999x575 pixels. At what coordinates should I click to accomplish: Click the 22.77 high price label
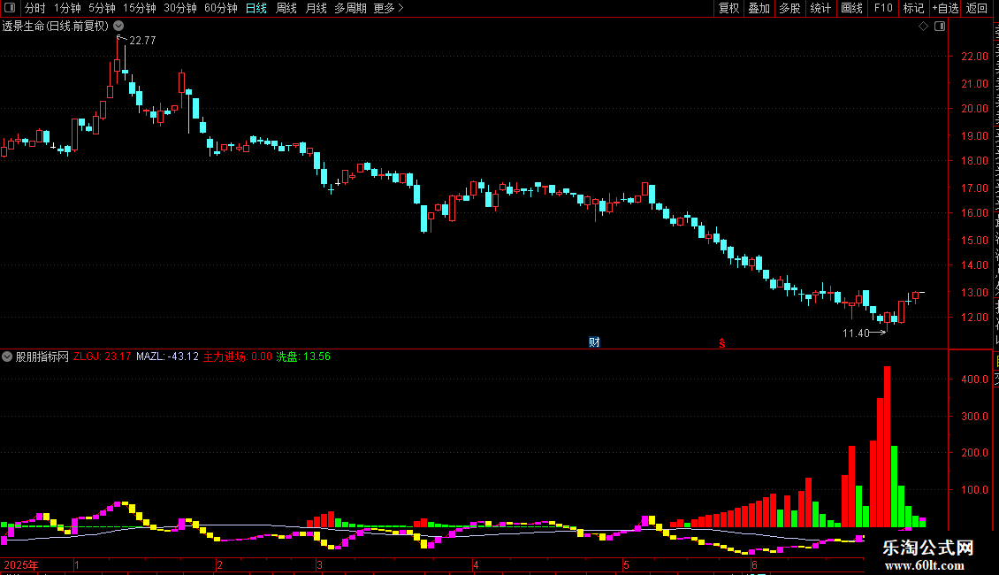pyautogui.click(x=142, y=40)
